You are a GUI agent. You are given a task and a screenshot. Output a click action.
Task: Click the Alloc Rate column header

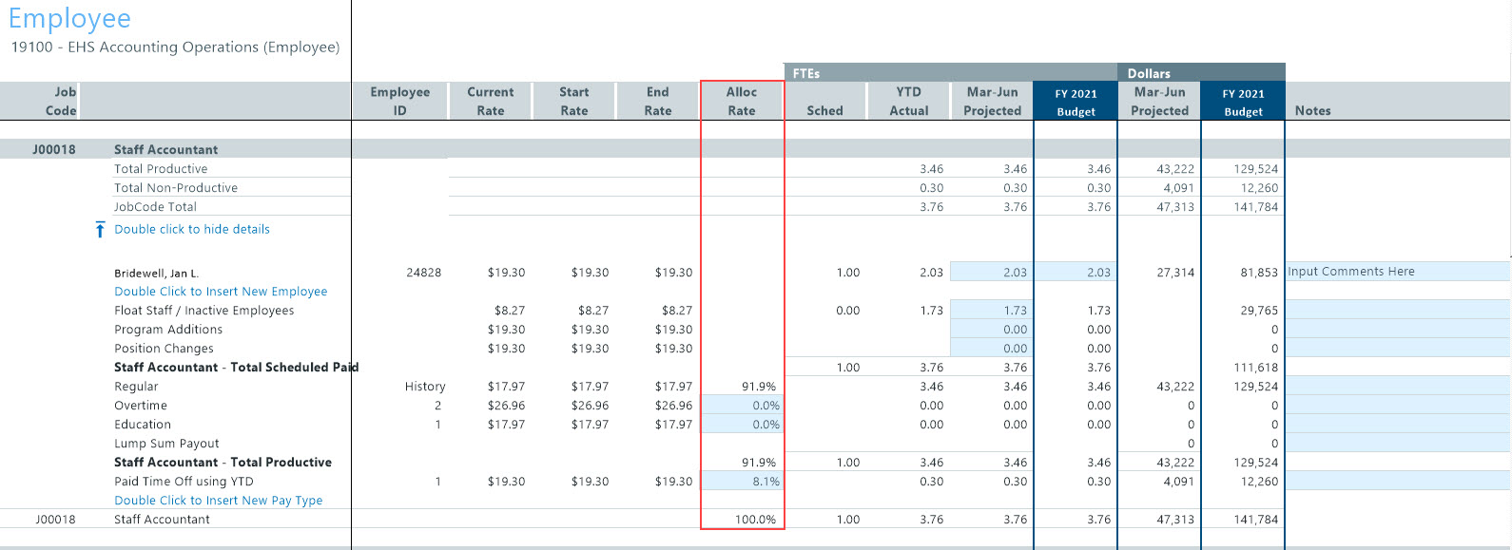(742, 102)
